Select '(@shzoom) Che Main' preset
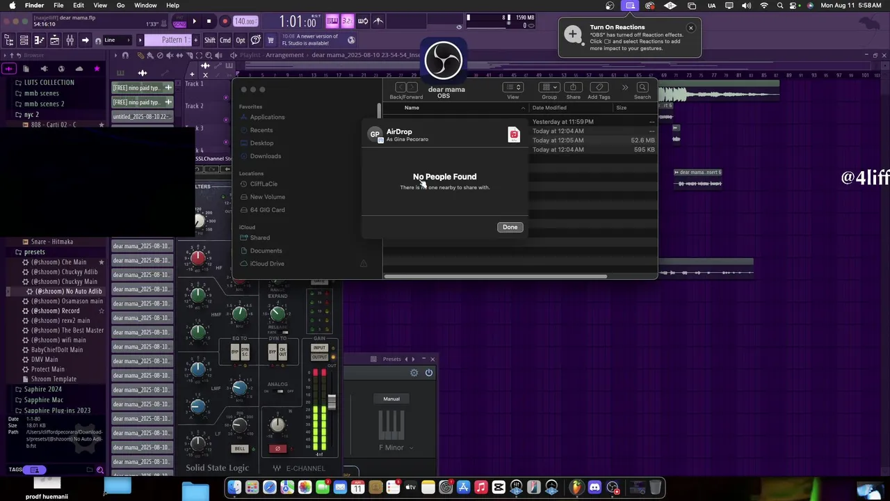Image resolution: width=890 pixels, height=501 pixels. point(58,262)
